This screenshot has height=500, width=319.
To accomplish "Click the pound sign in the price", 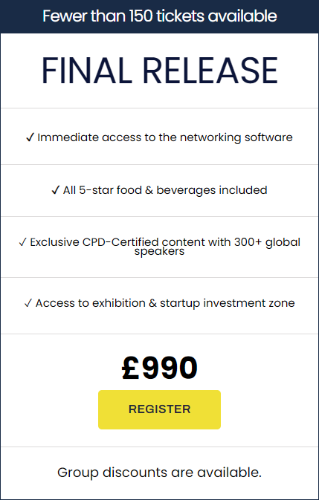I will point(130,368).
